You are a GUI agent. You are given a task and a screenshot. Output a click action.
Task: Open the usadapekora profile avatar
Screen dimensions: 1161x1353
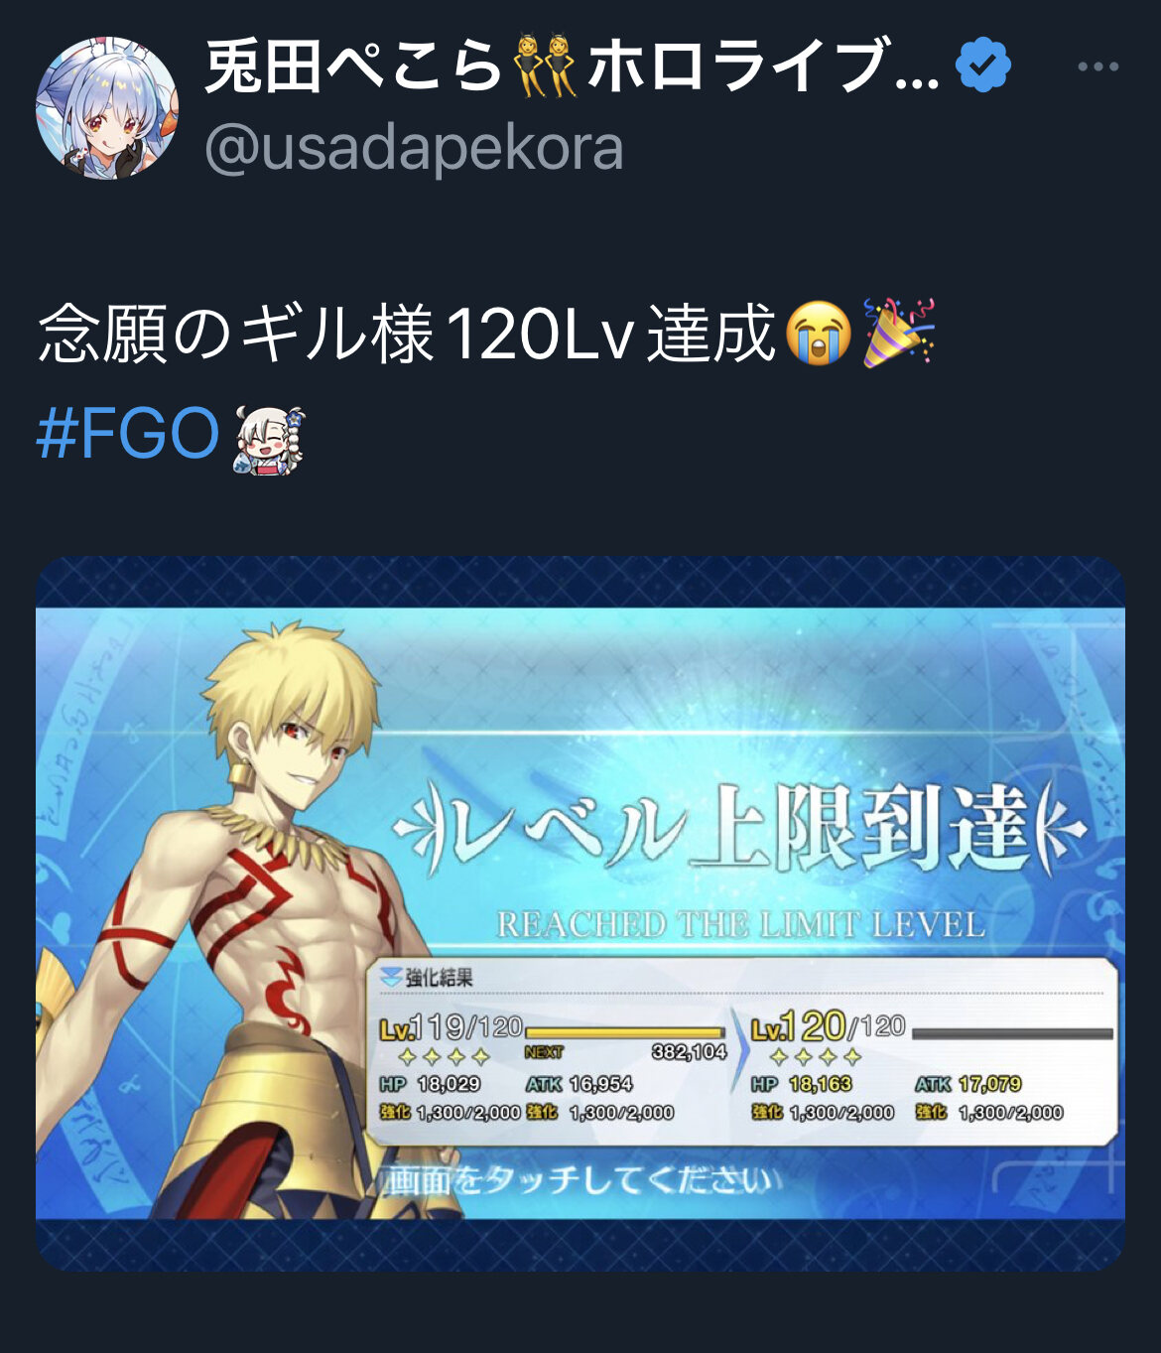click(x=107, y=107)
